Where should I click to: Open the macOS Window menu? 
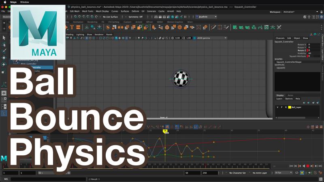click(x=24, y=2)
